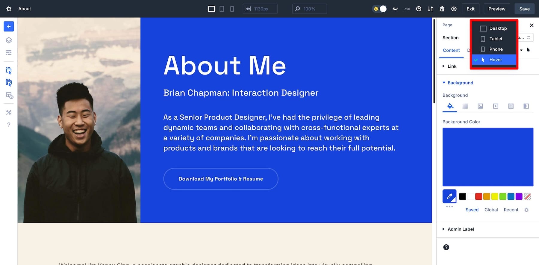Expand the Link settings group
This screenshot has width=539, height=265.
[452, 66]
